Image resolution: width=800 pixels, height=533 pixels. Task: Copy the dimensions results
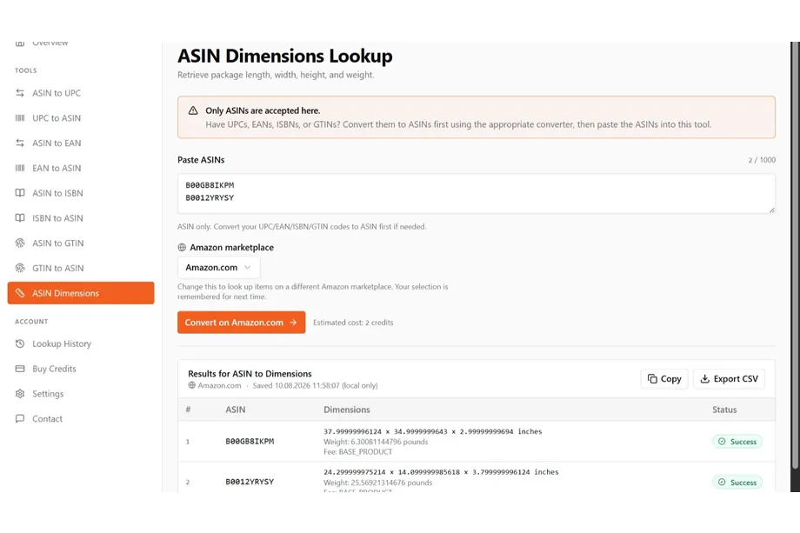tap(664, 378)
